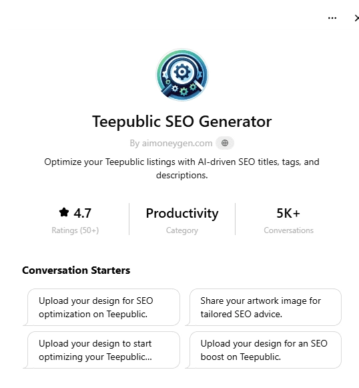Click the Teepublic SEO Generator title
The height and width of the screenshot is (388, 359).
pos(182,122)
